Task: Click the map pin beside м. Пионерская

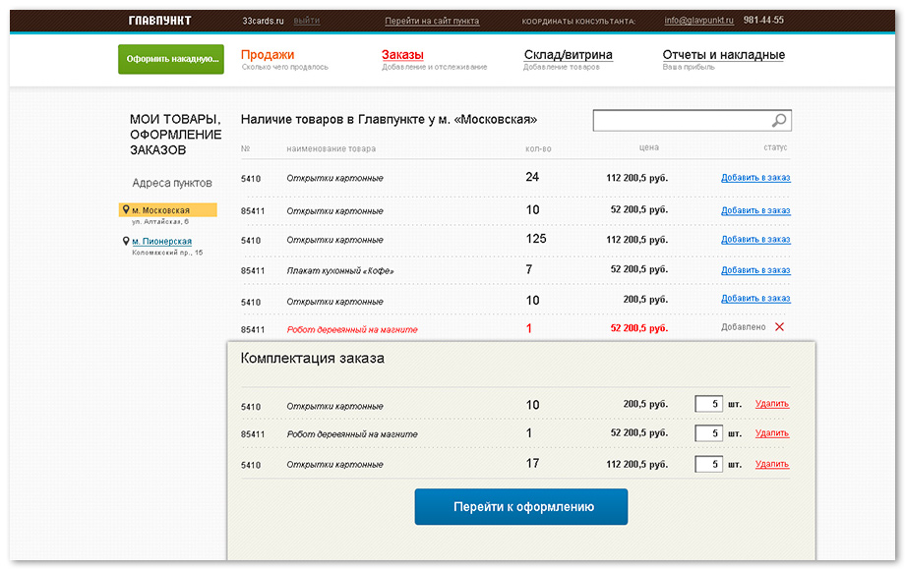Action: (x=126, y=241)
